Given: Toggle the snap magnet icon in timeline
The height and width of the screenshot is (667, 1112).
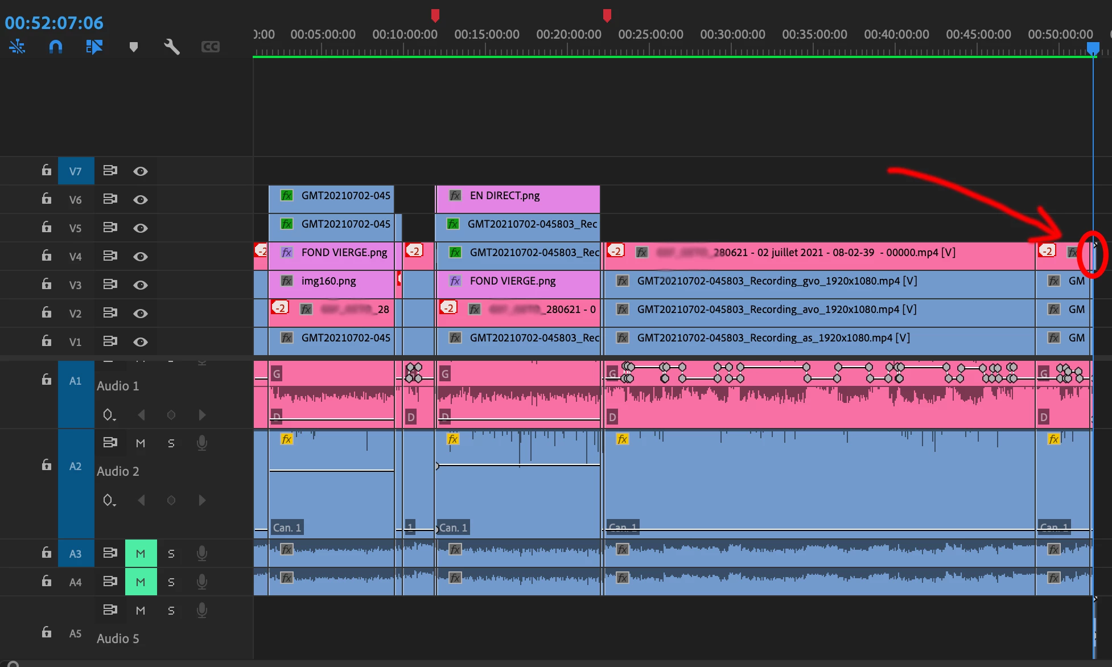Looking at the screenshot, I should click(55, 47).
